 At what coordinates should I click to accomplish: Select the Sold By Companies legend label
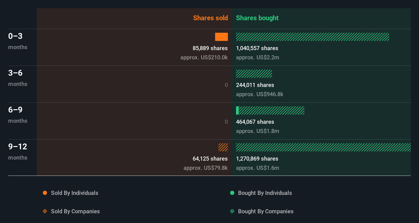75,211
